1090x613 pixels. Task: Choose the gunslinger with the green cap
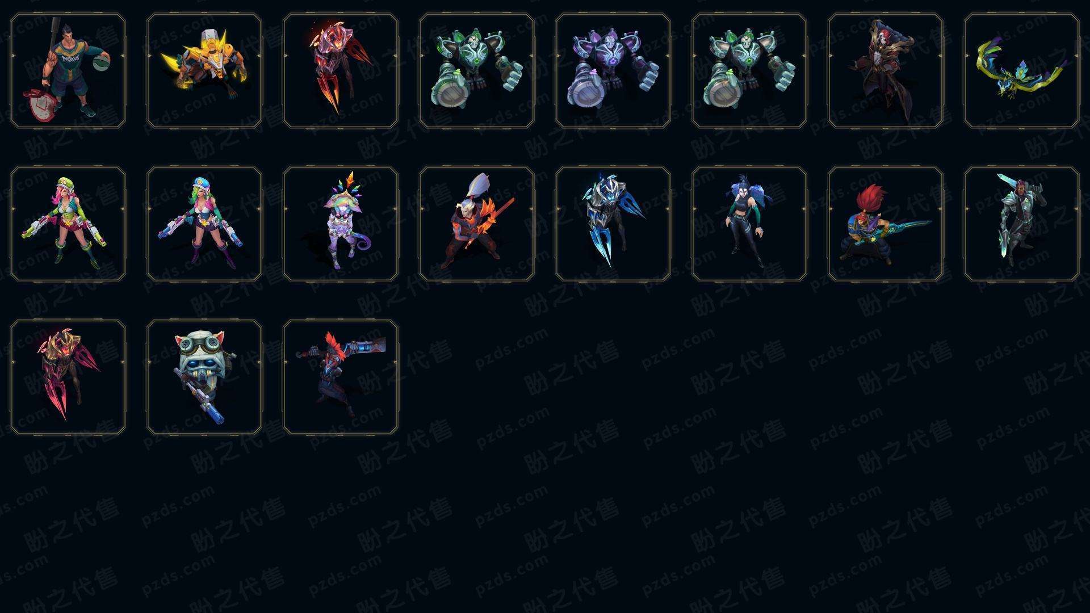pos(68,224)
